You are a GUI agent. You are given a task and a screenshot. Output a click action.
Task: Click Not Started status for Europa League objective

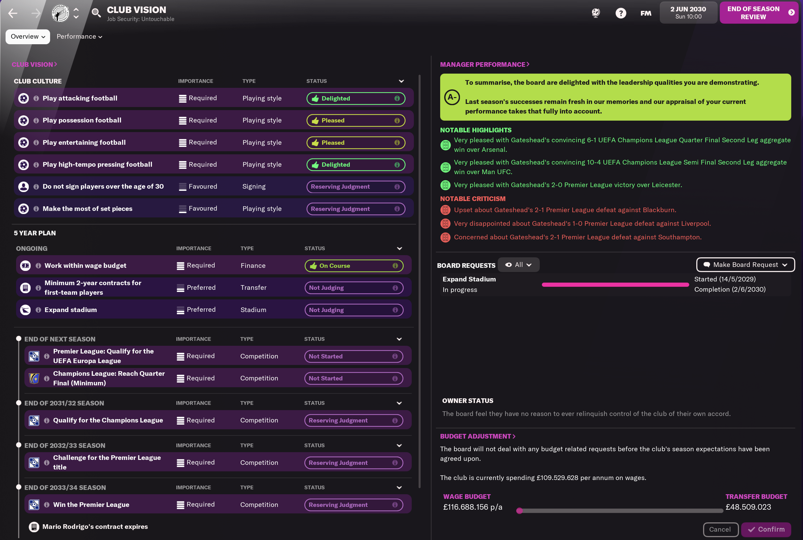point(354,356)
